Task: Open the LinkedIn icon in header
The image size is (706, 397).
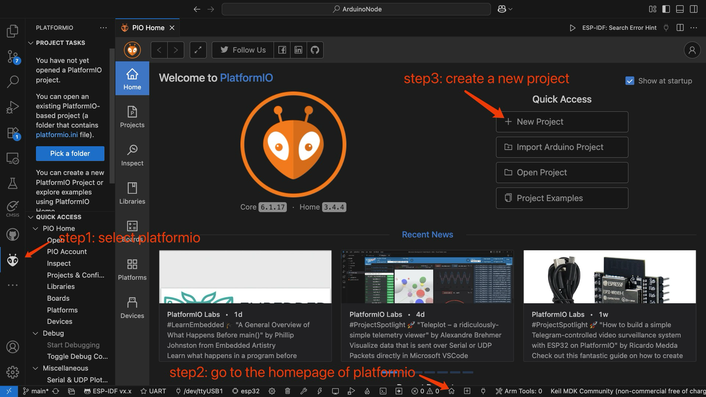Action: [x=298, y=50]
